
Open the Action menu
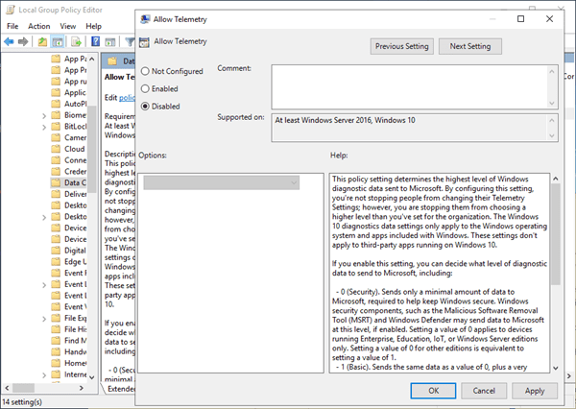pos(39,26)
